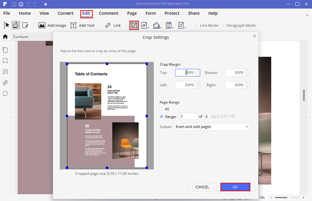Click the Add Text tool
The width and height of the screenshot is (312, 201).
pyautogui.click(x=82, y=25)
